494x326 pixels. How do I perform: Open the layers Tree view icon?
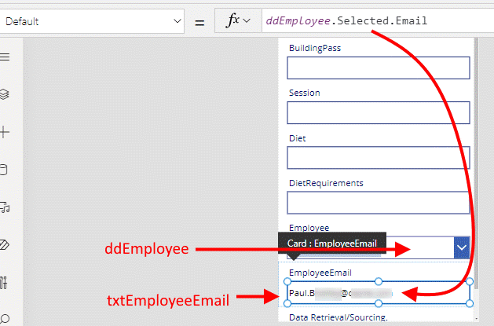[x=5, y=94]
